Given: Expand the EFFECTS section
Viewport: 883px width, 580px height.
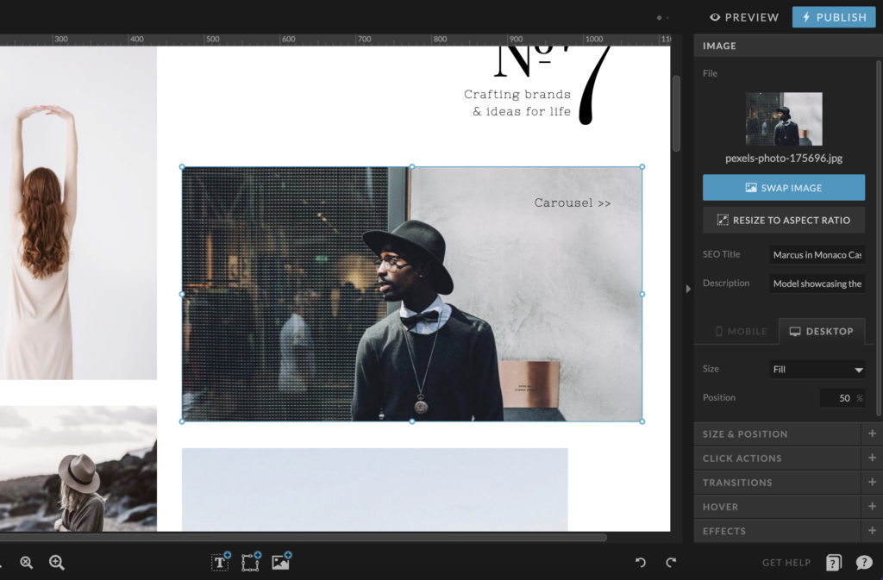Looking at the screenshot, I should (x=871, y=531).
